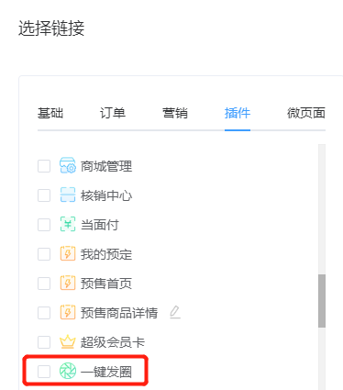This screenshot has width=343, height=390.
Task: Switch to the 营销 tab
Action: click(x=175, y=113)
